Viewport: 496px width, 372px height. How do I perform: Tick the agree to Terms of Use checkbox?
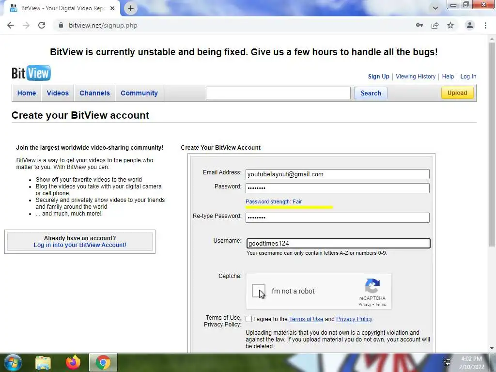tap(248, 319)
